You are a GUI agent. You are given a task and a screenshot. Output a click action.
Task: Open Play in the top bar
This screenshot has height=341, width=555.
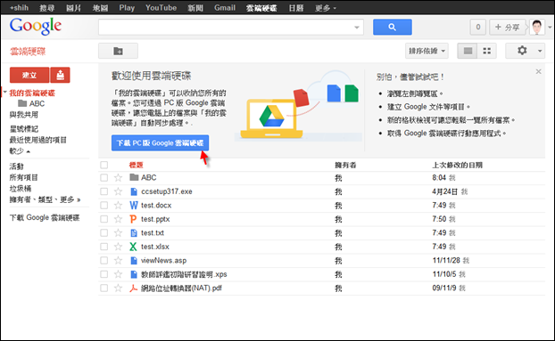pos(127,8)
